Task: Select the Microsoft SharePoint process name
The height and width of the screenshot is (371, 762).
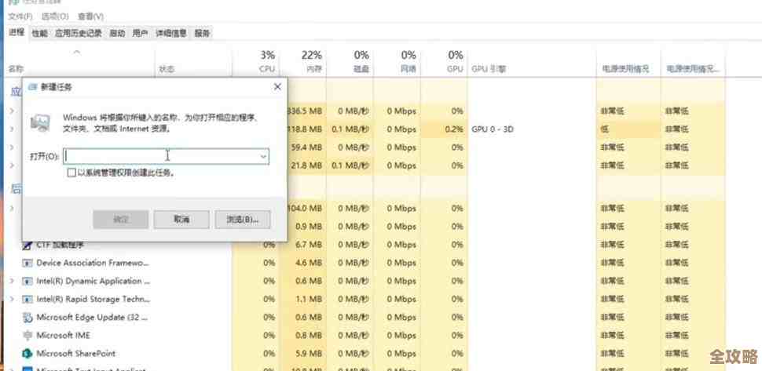Action: point(76,354)
